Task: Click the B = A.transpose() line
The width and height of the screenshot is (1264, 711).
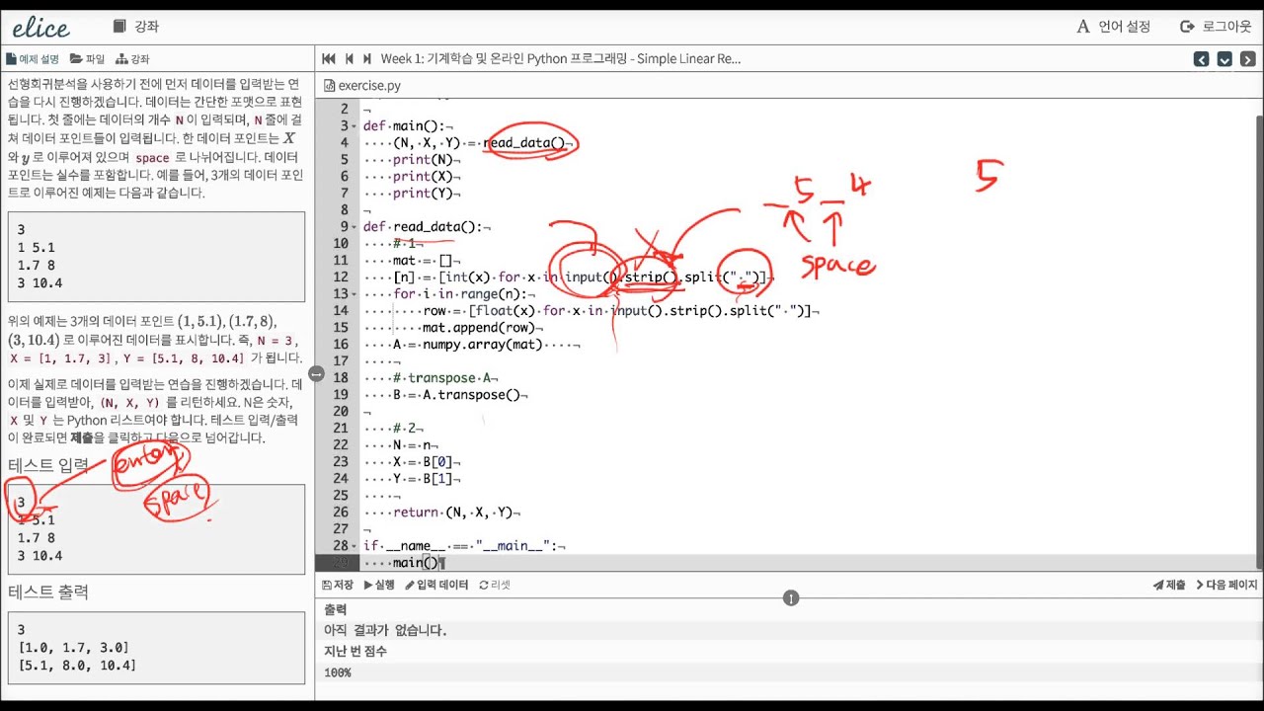Action: pyautogui.click(x=455, y=394)
